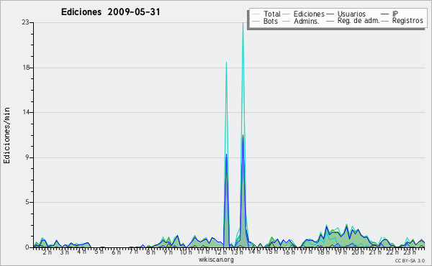Image resolution: width=432 pixels, height=266 pixels.
Task: Click the '15 h' x-axis label
Action: coord(272,252)
